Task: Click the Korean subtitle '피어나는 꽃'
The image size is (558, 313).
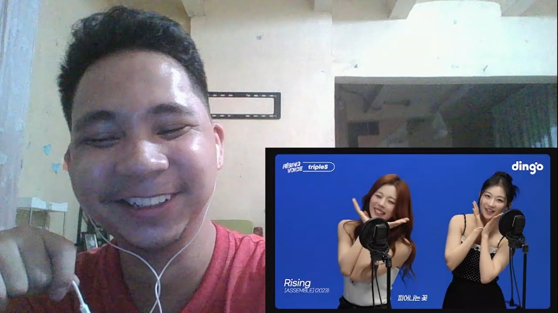Action: tap(412, 298)
